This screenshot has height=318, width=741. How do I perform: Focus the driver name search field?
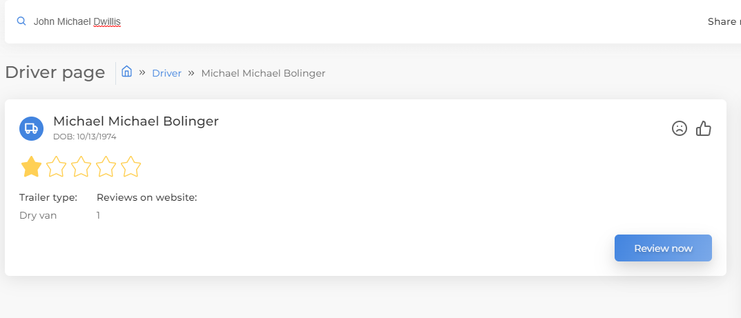(276, 21)
